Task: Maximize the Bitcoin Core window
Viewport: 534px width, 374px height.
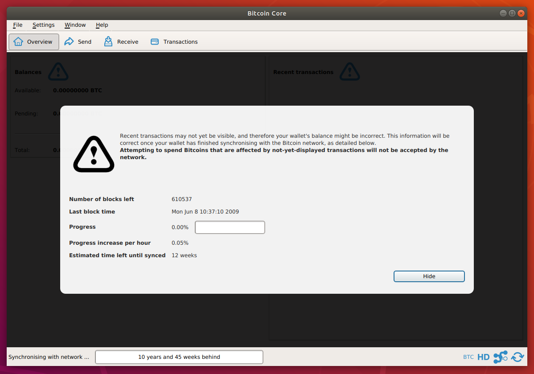Action: point(512,13)
